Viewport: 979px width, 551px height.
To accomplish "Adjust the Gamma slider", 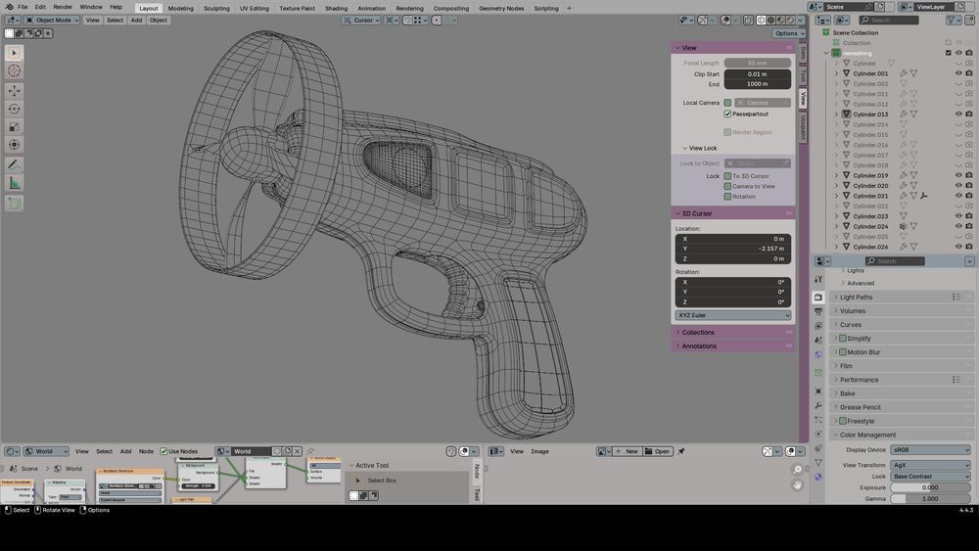I will point(930,498).
